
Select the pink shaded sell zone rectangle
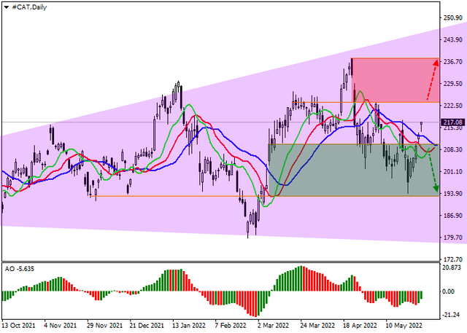click(395, 80)
